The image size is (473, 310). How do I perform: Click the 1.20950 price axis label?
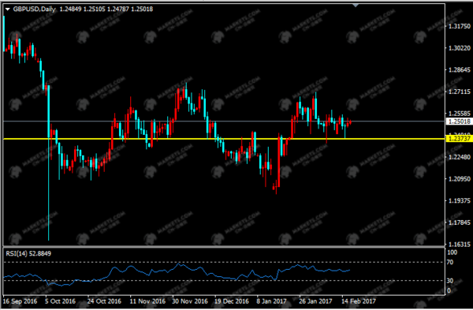point(460,179)
